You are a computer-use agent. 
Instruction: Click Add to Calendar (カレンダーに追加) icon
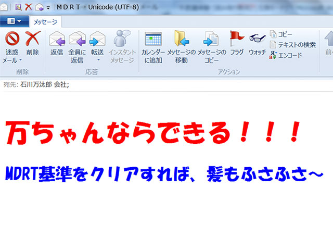[x=153, y=40]
